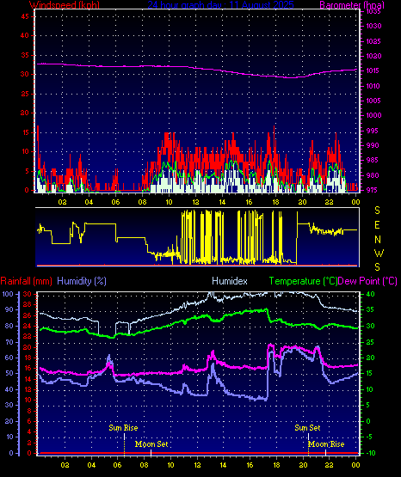The width and height of the screenshot is (401, 477).
Task: Click the 45 value on windspeed axis
Action: coord(25,16)
